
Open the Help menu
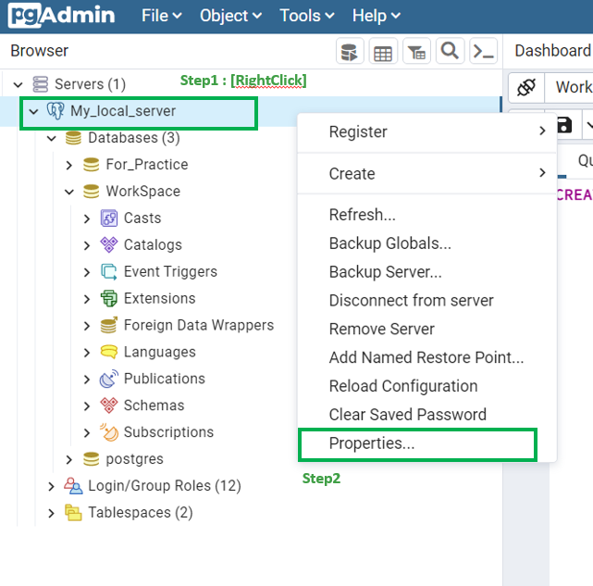tap(376, 16)
